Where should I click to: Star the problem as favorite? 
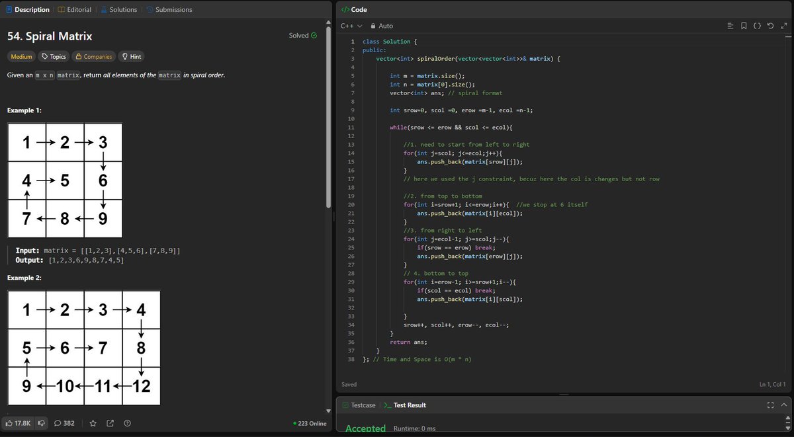93,423
